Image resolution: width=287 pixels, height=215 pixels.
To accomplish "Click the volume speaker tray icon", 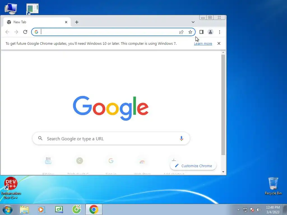I will click(x=259, y=210).
